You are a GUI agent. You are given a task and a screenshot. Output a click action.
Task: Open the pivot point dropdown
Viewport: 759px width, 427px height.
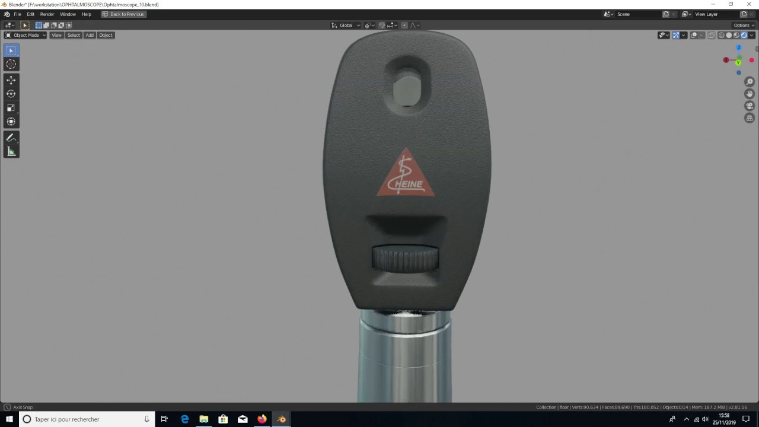(369, 26)
